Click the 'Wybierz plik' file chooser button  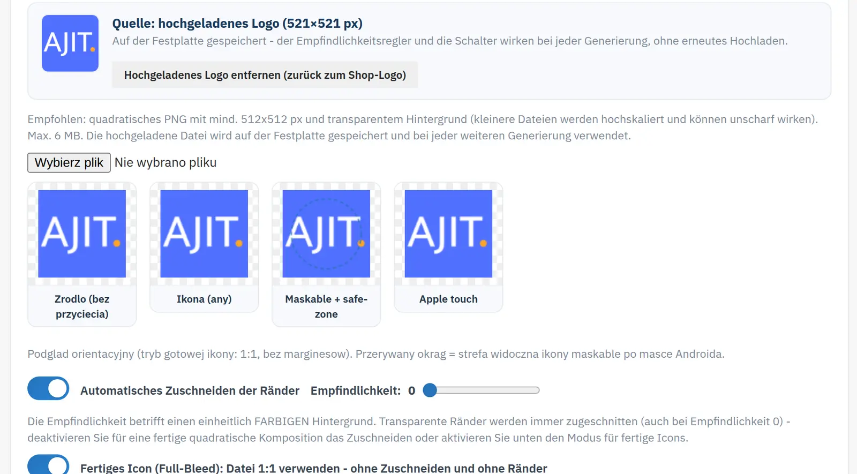[x=69, y=163]
